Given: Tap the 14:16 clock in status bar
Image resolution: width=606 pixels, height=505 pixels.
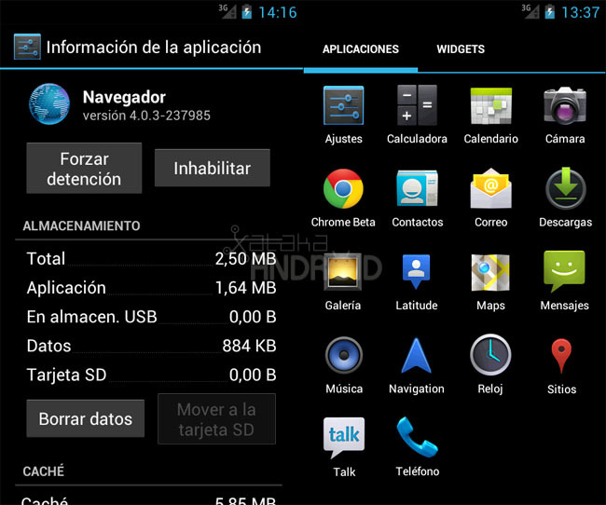Looking at the screenshot, I should coord(278,12).
